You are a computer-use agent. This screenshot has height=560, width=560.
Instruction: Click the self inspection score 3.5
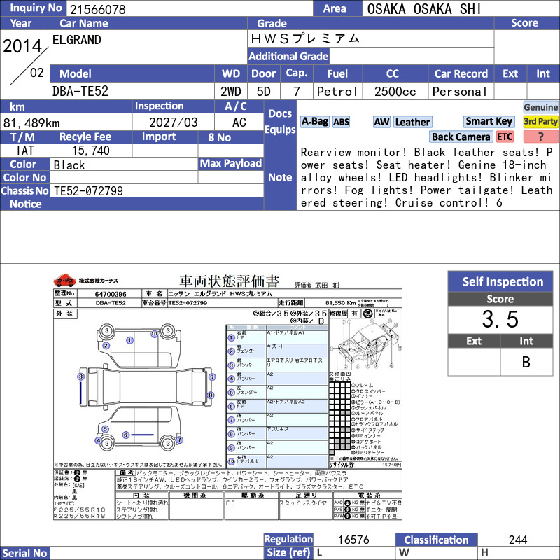(500, 319)
